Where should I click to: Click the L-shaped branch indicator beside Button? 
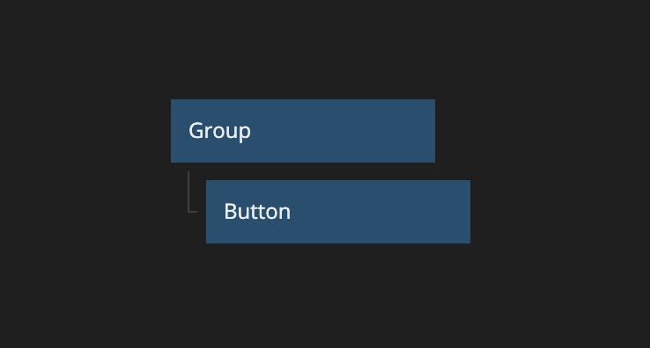(192, 192)
